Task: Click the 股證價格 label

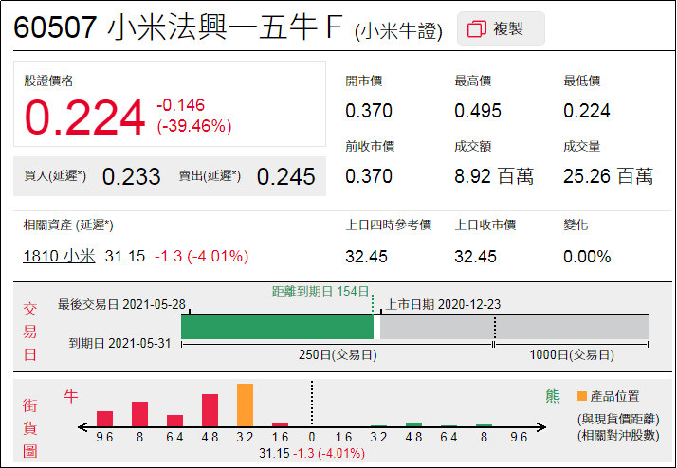Action: (48, 81)
